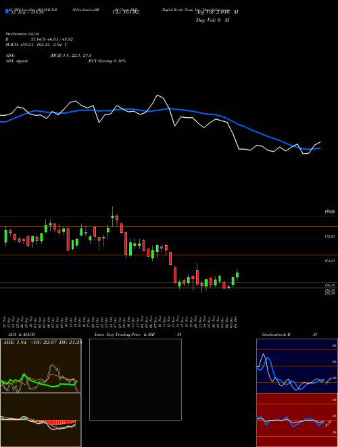
Task: Click the 'Stochastics & R' panel title
Action: (x=276, y=335)
